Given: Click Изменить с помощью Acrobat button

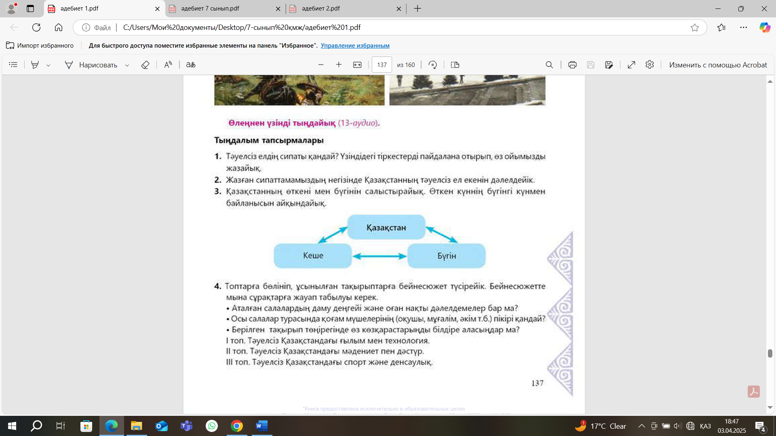Looking at the screenshot, I should [x=718, y=65].
